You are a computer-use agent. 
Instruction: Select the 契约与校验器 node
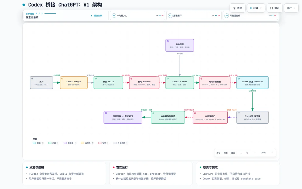(x=215, y=83)
